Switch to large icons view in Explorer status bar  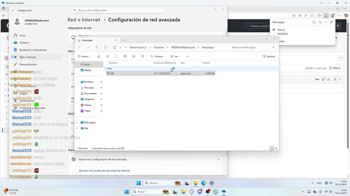[276, 148]
